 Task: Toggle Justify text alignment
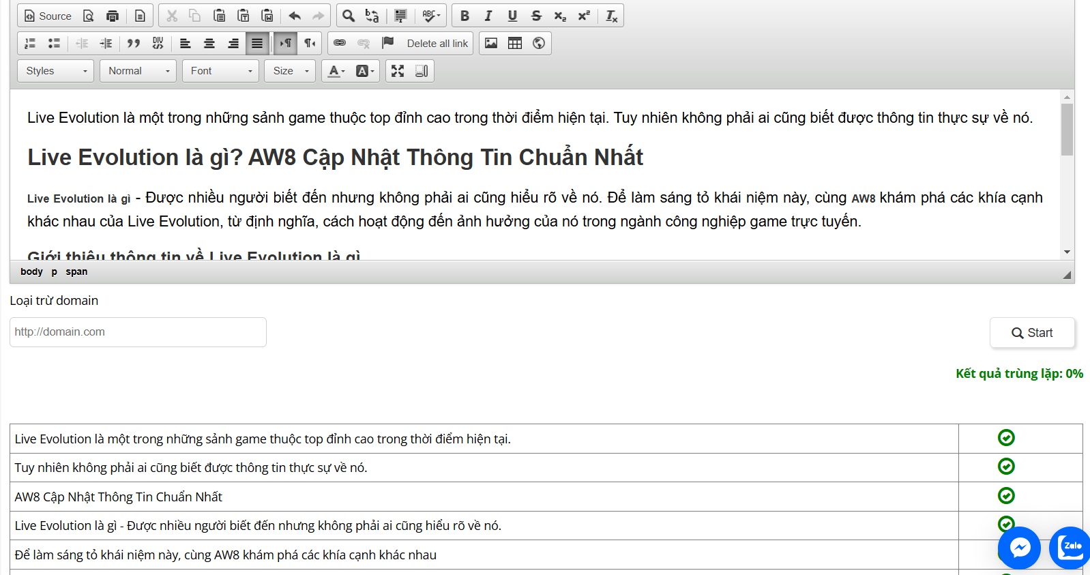[x=257, y=43]
